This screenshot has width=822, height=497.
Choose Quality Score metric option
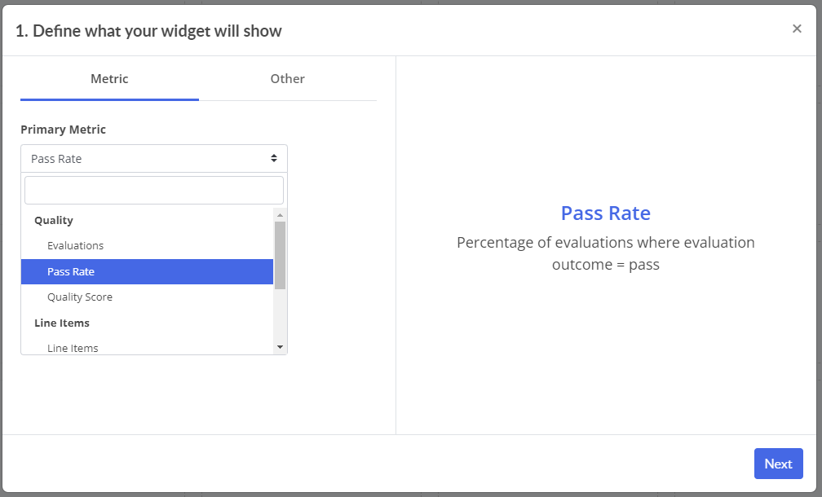click(148, 297)
